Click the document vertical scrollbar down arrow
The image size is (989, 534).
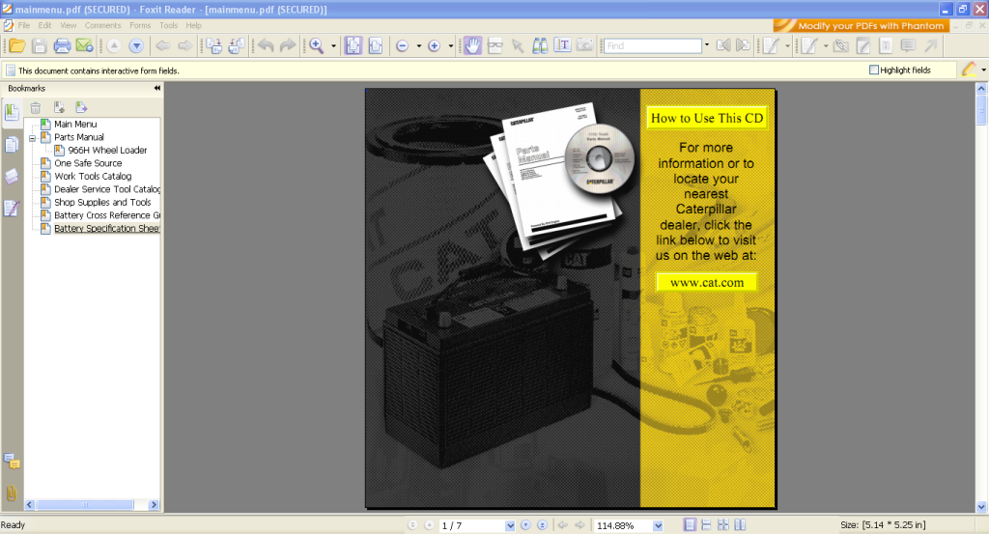[x=981, y=506]
